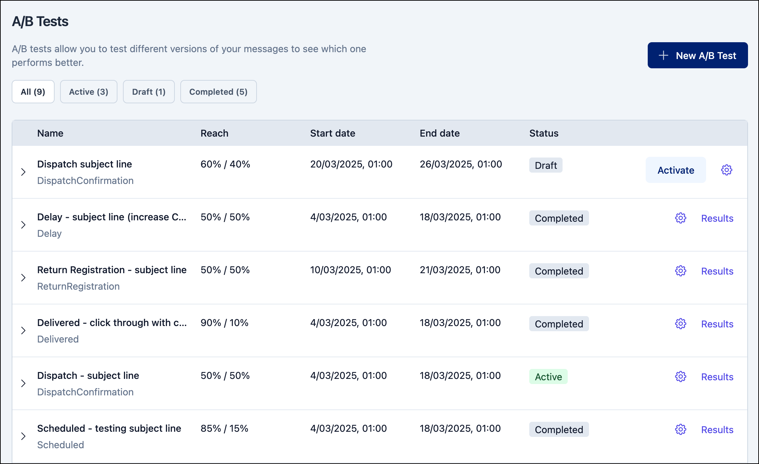Expand the Dispatch subject line draft row

23,172
